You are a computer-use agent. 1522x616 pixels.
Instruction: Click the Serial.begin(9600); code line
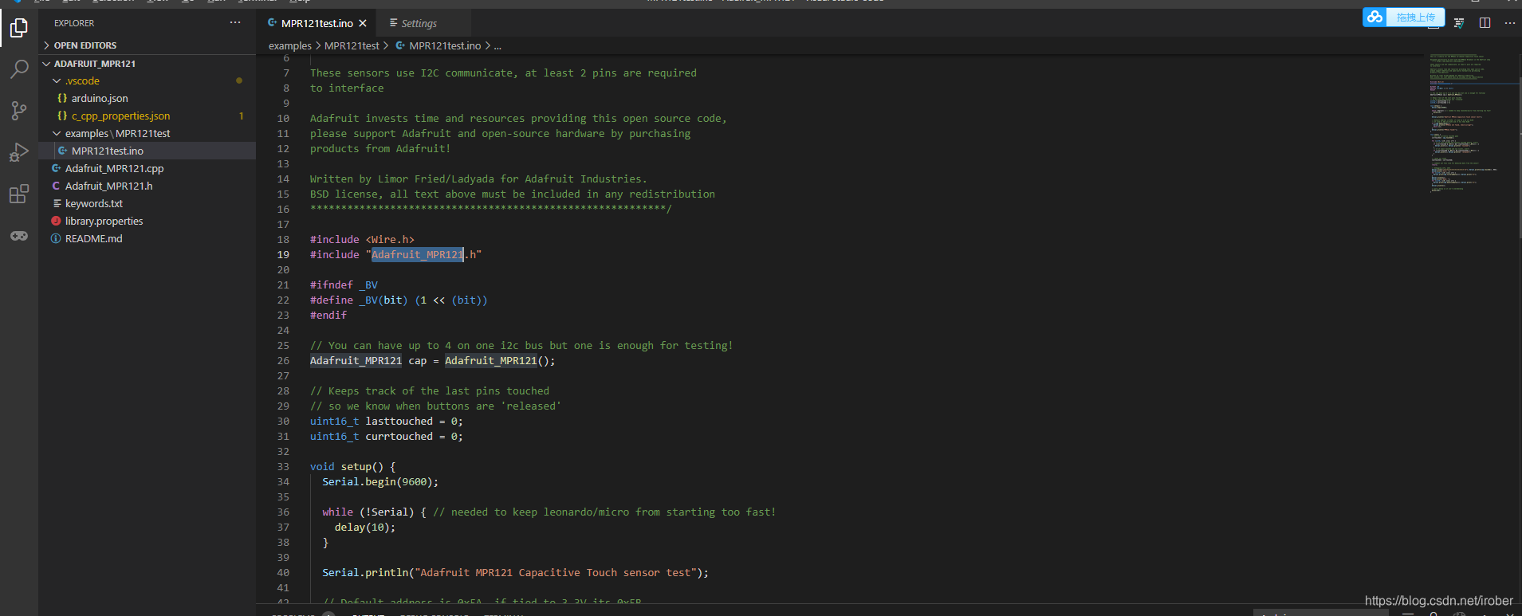[380, 482]
